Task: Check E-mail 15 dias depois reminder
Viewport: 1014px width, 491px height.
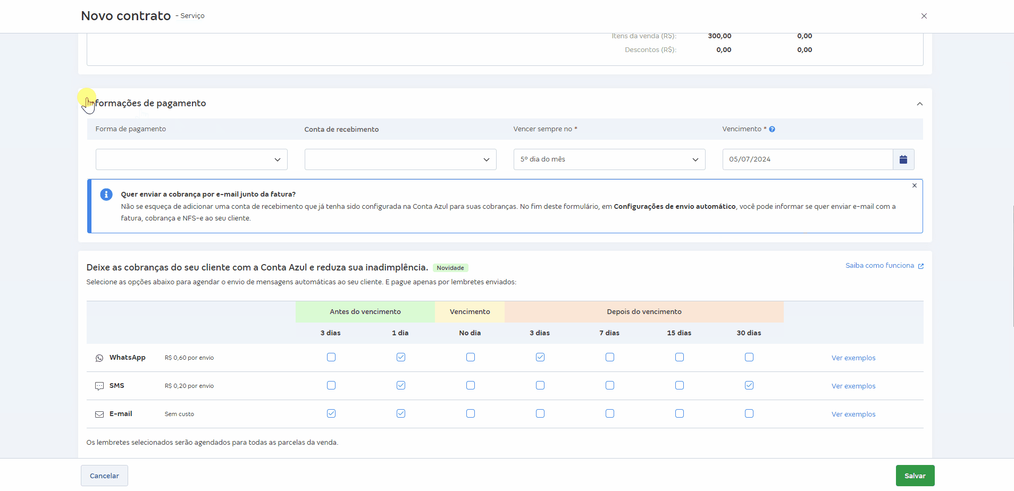Action: tap(680, 413)
